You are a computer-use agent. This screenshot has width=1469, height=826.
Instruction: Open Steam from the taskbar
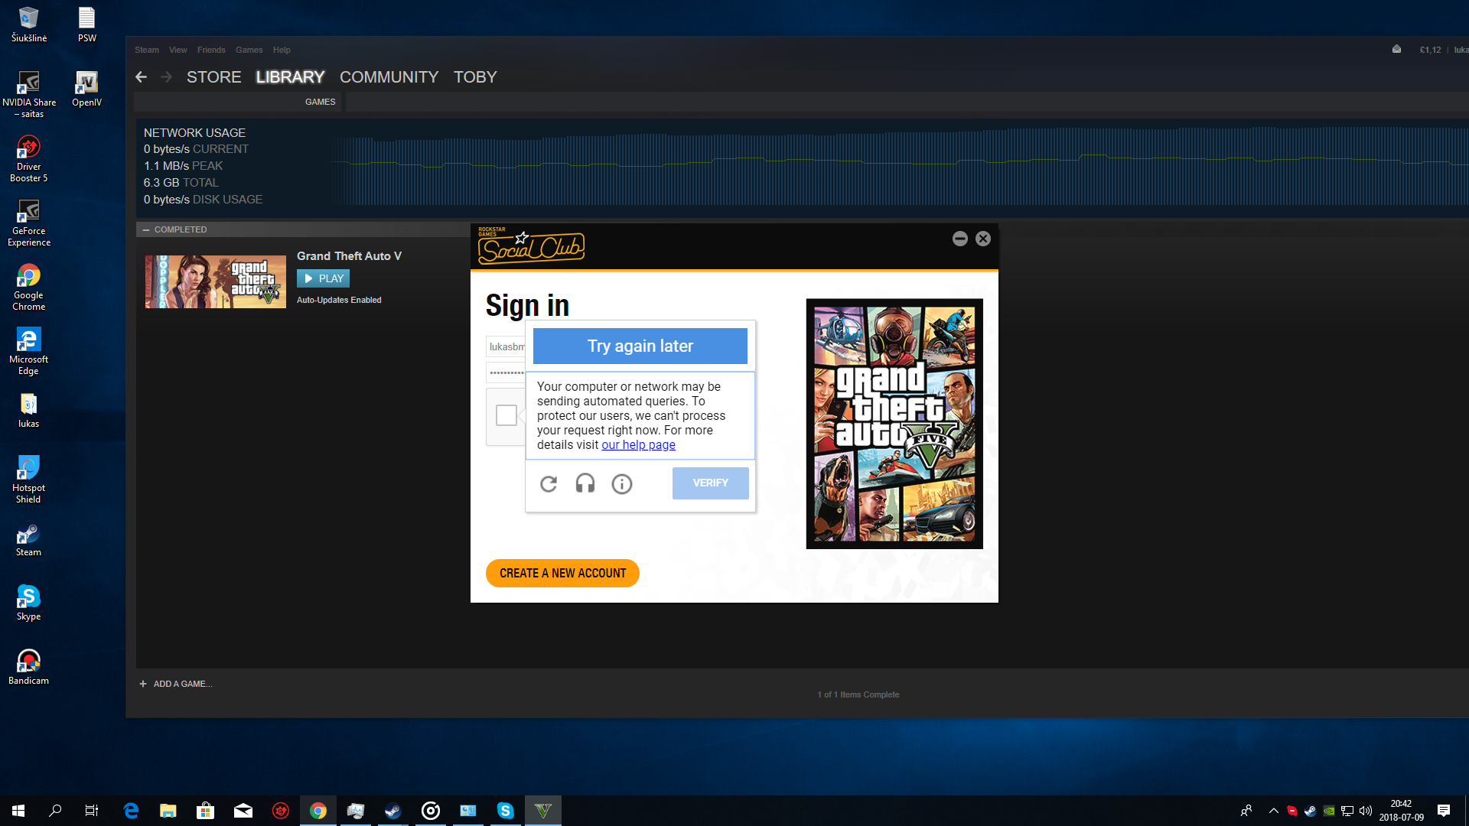click(x=393, y=811)
